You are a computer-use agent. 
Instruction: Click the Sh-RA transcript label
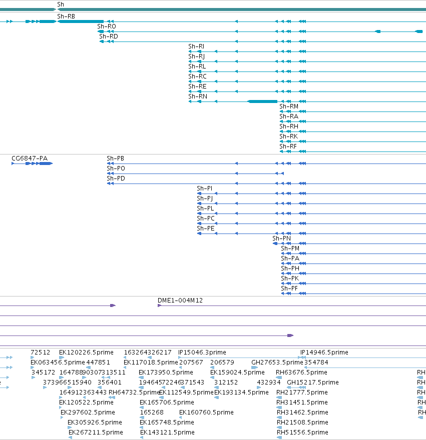click(289, 116)
